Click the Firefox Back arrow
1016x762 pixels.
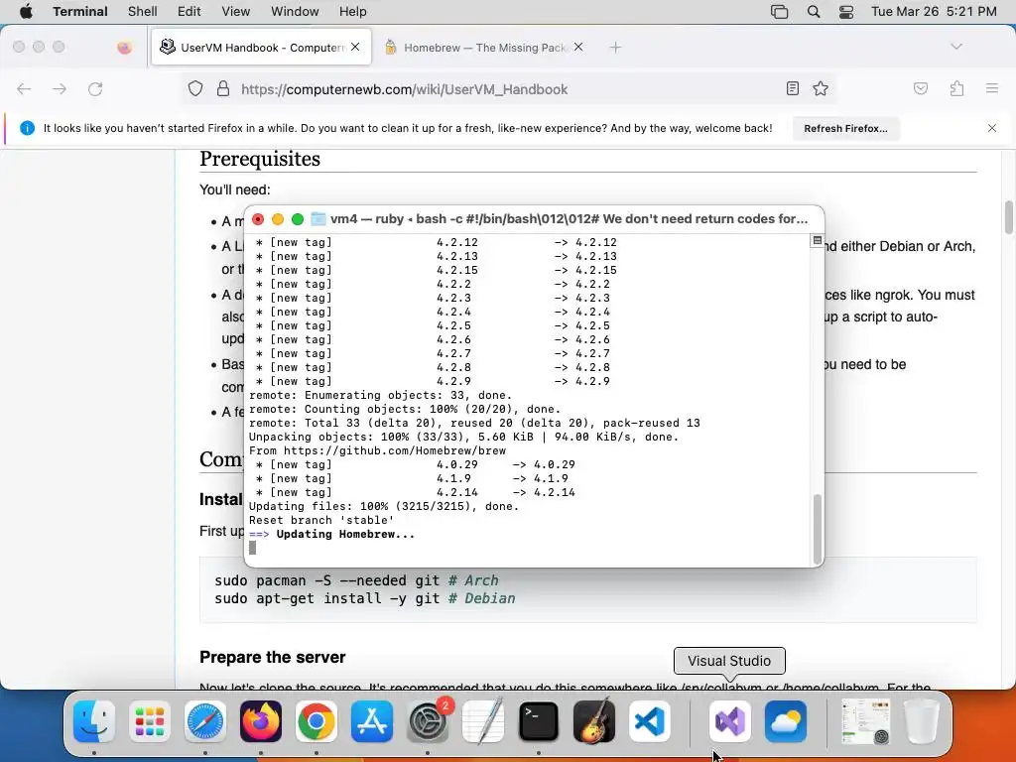pos(24,88)
